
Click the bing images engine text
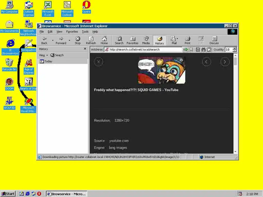point(118,147)
